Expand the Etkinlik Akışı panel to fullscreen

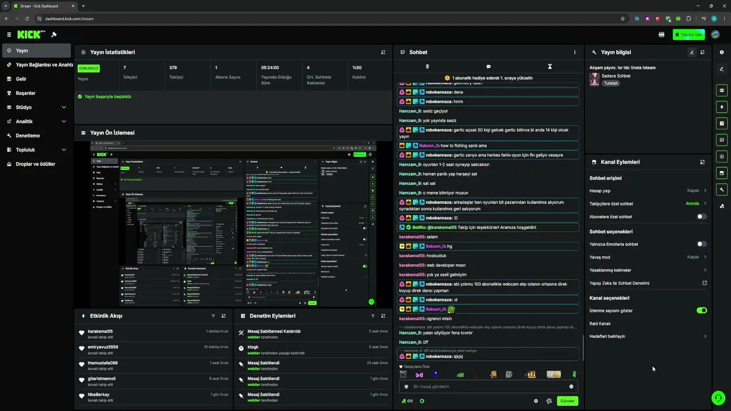[223, 316]
